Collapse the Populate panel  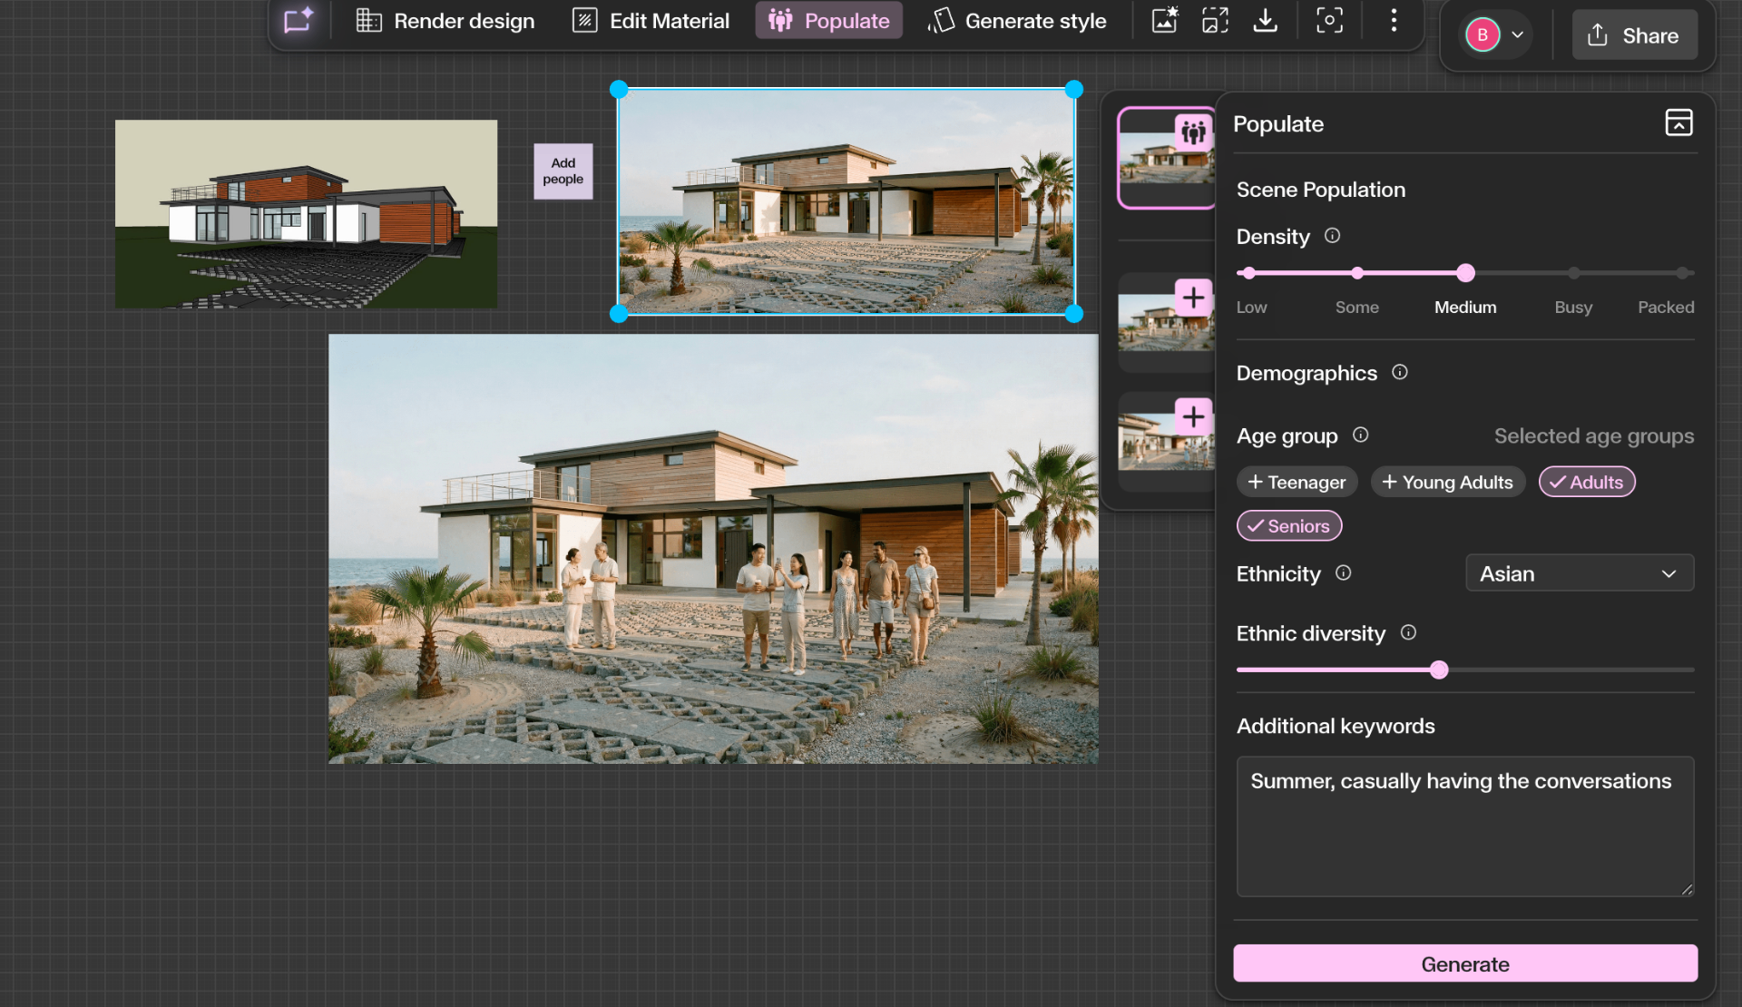tap(1678, 122)
